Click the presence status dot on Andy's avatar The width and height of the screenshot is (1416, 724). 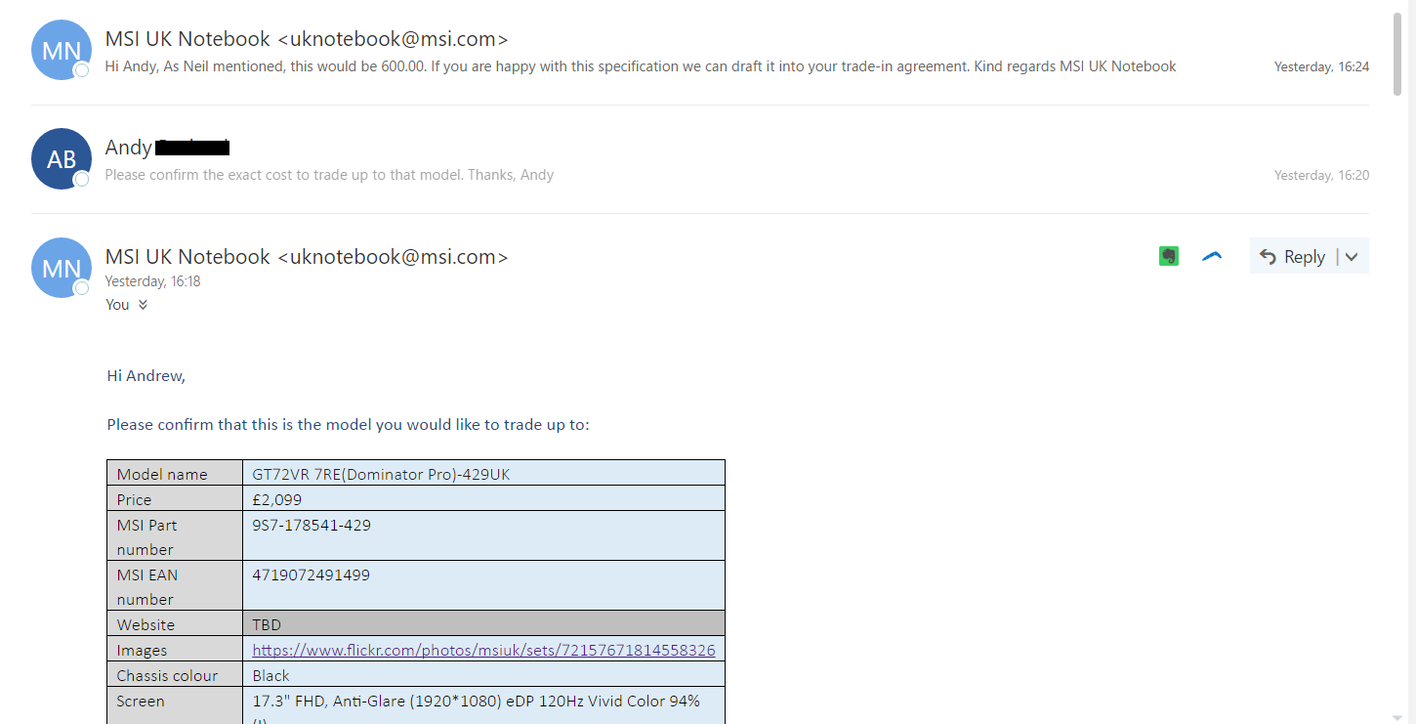tap(82, 179)
